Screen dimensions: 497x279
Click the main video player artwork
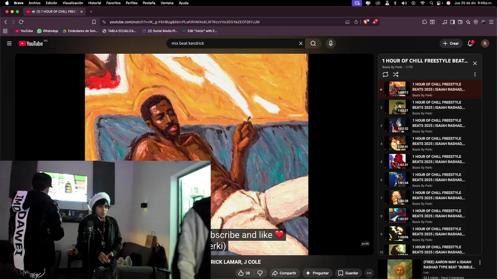tap(196, 154)
